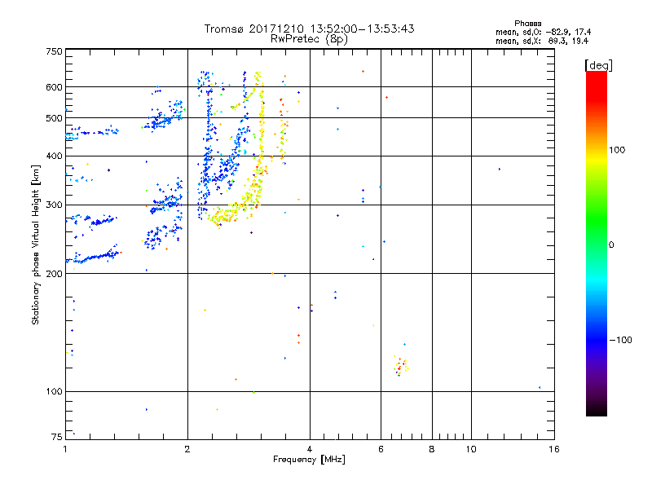Screen dimensions: 652x489
Task: Click the lowest blue trace near 220 km between 1 and 2 MHz
Action: (94, 256)
